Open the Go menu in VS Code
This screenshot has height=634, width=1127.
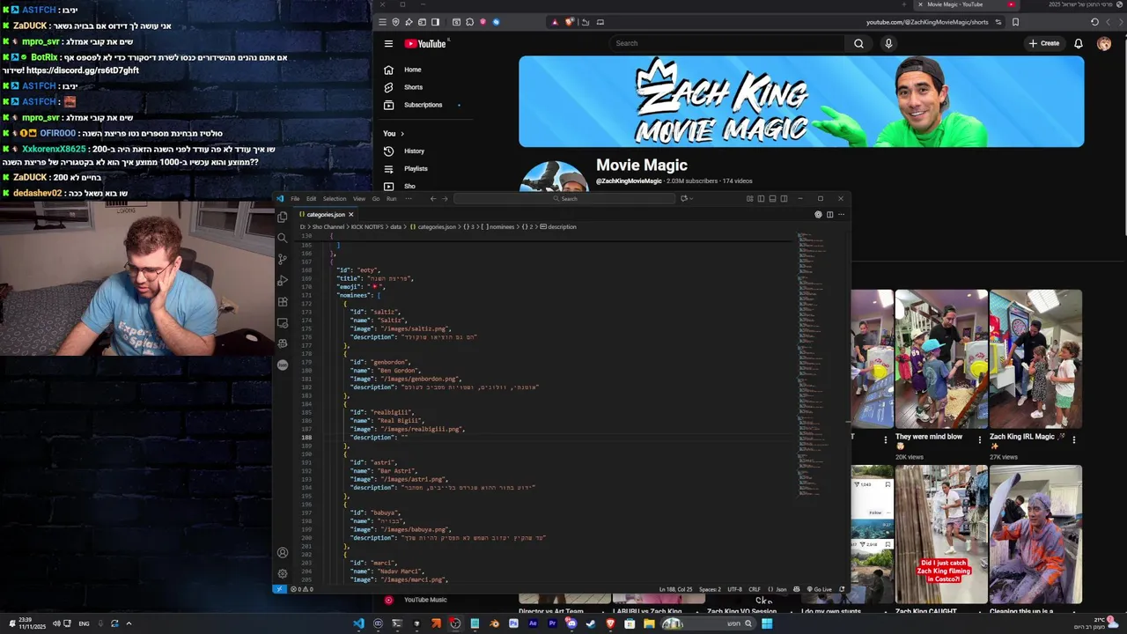(x=376, y=199)
